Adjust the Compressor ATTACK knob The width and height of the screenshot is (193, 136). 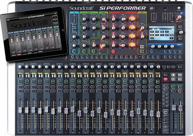103,19
